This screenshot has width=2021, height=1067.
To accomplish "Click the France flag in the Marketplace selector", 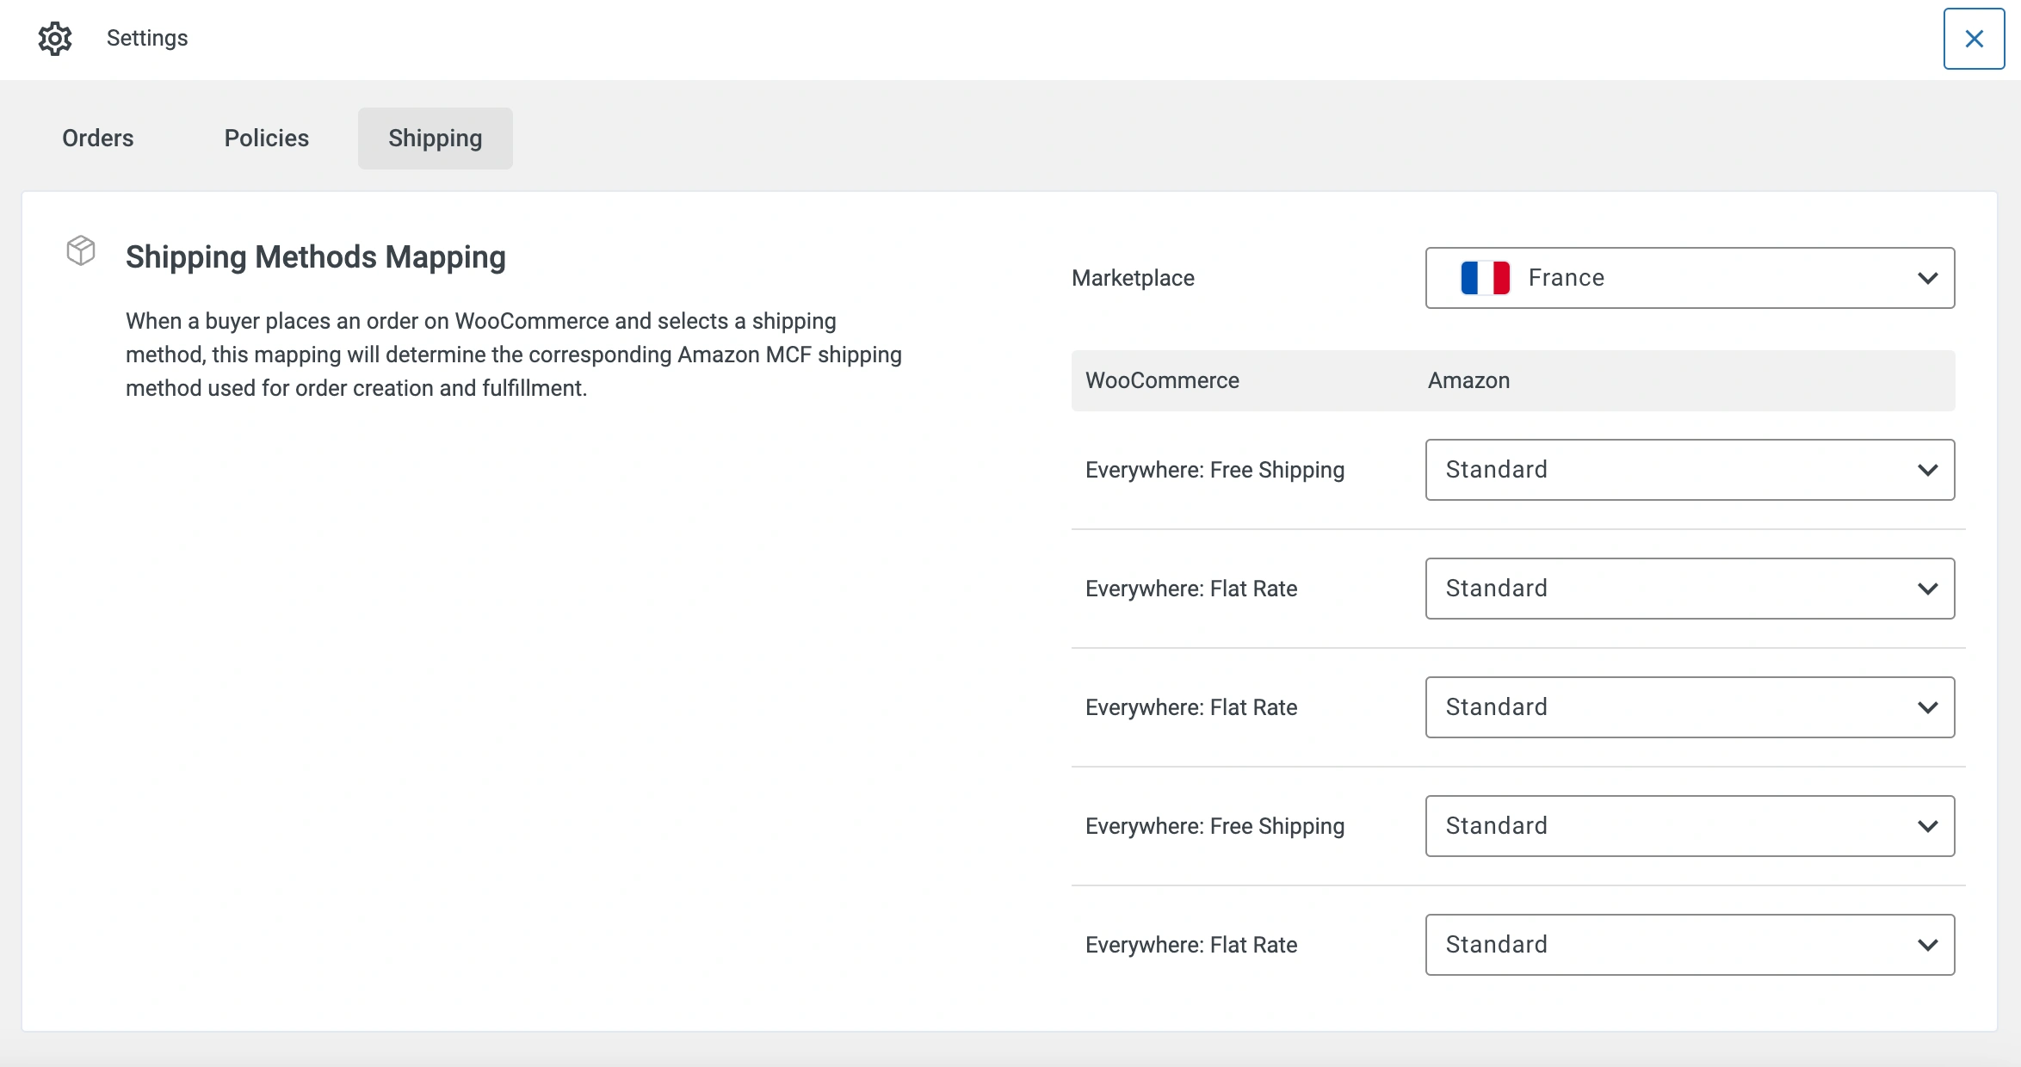I will (1484, 277).
